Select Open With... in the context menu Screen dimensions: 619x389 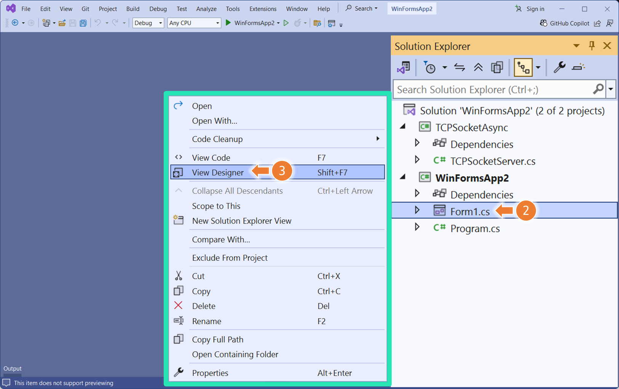pos(277,121)
